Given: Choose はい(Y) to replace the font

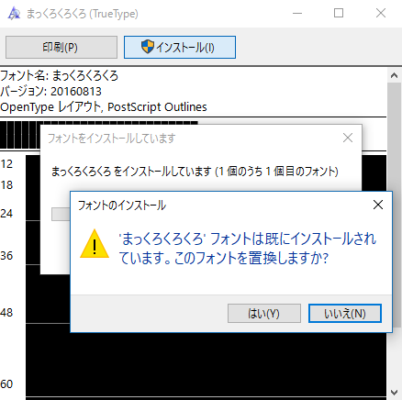Looking at the screenshot, I should (264, 313).
